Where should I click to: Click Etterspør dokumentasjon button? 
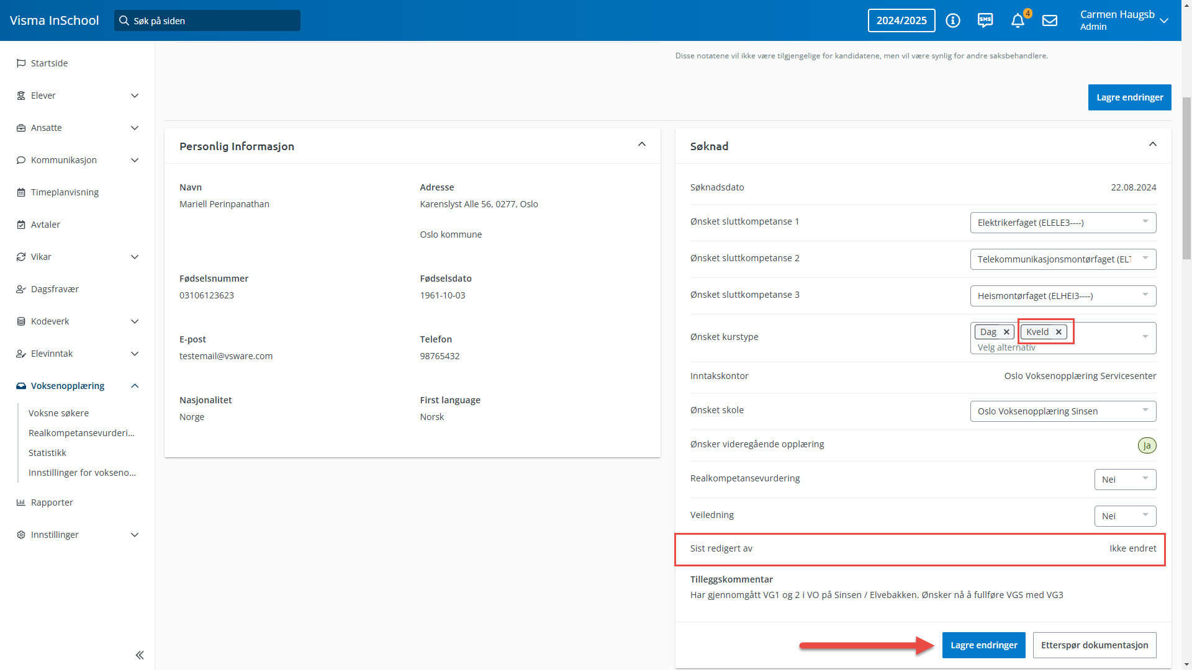tap(1094, 645)
